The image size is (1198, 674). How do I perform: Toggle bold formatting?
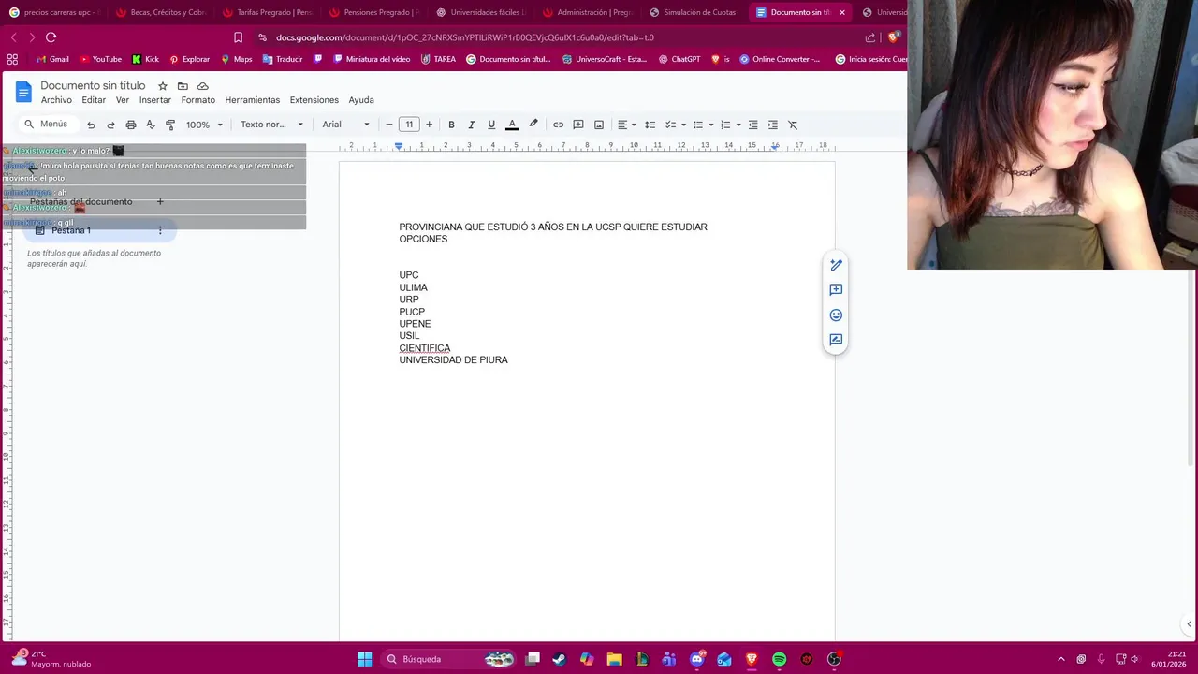pyautogui.click(x=451, y=125)
